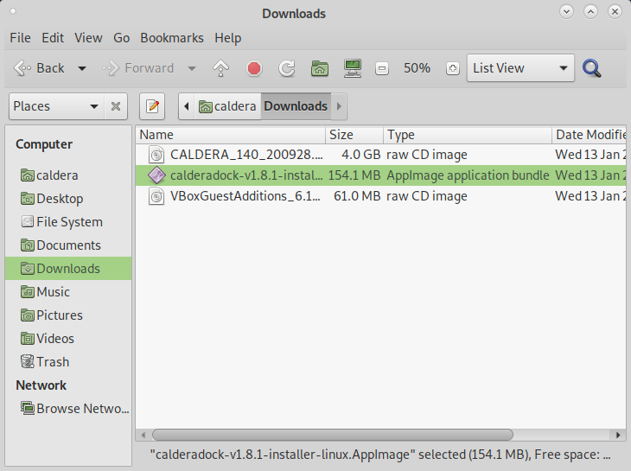Open the File menu
The image size is (631, 471).
click(20, 38)
